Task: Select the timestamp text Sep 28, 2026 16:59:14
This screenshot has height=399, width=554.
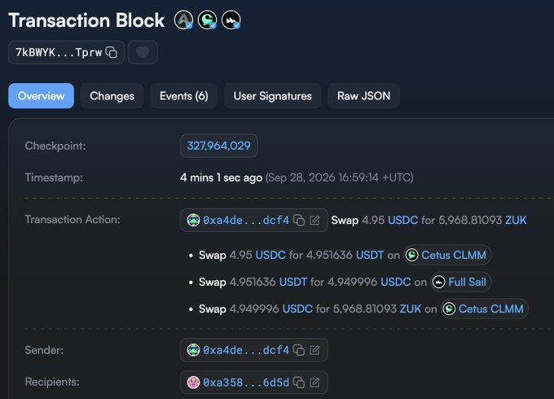Action: coord(323,178)
